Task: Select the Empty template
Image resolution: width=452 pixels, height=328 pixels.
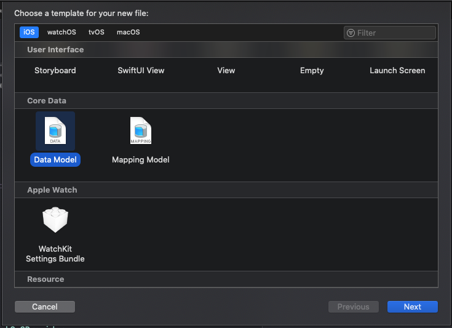Action: click(x=312, y=71)
